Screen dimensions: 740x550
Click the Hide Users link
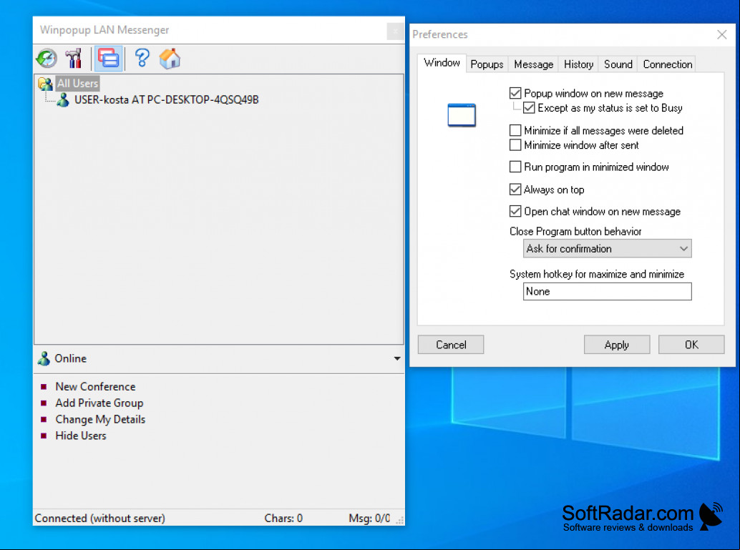[81, 436]
